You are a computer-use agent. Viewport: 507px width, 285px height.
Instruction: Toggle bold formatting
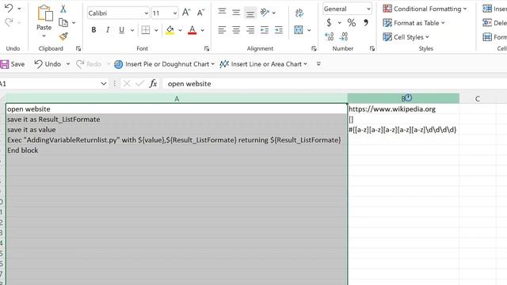click(x=93, y=30)
